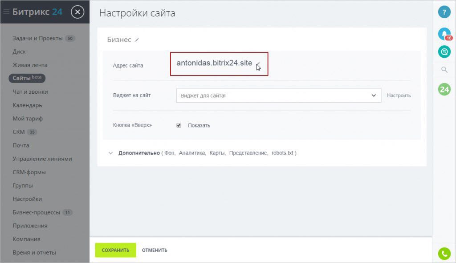
Task: Click the robots.txt link in Дополнительно
Action: [282, 153]
